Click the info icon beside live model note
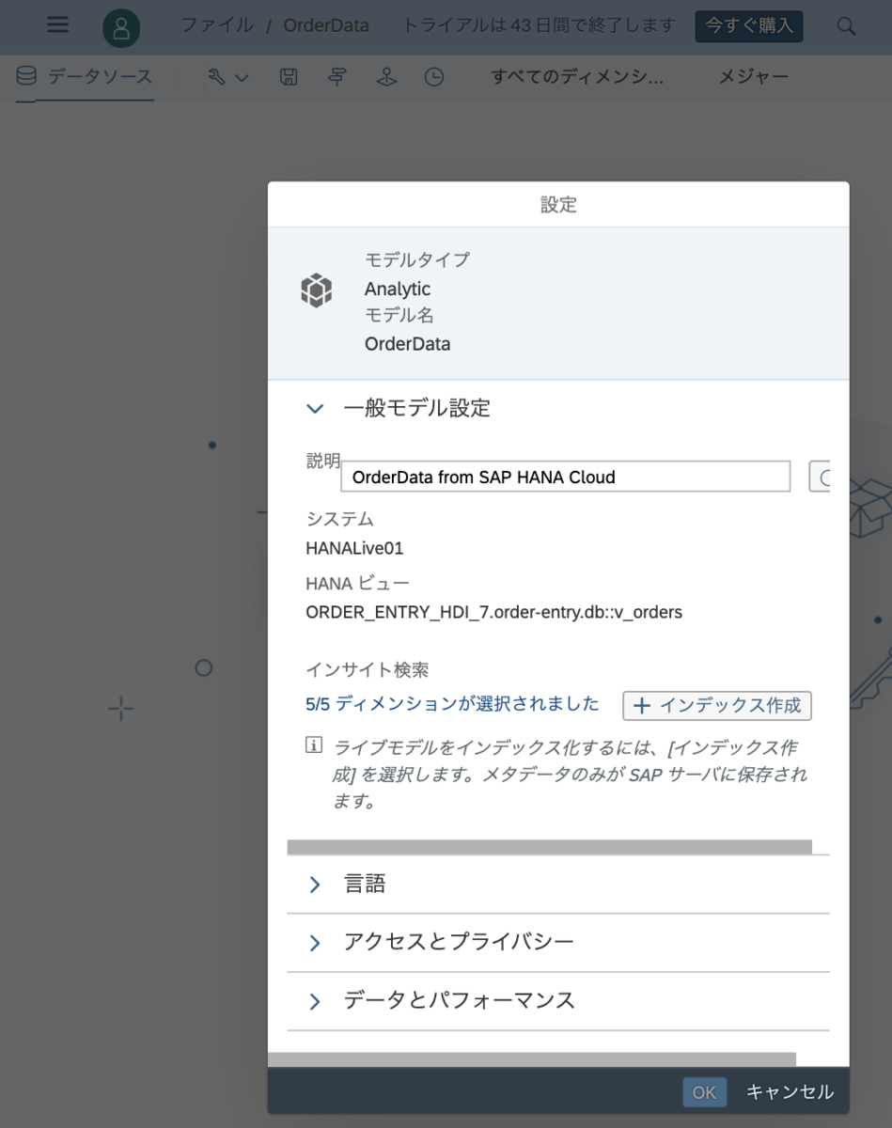 314,746
